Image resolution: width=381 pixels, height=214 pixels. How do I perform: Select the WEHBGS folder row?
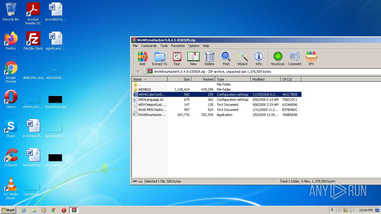click(x=217, y=89)
